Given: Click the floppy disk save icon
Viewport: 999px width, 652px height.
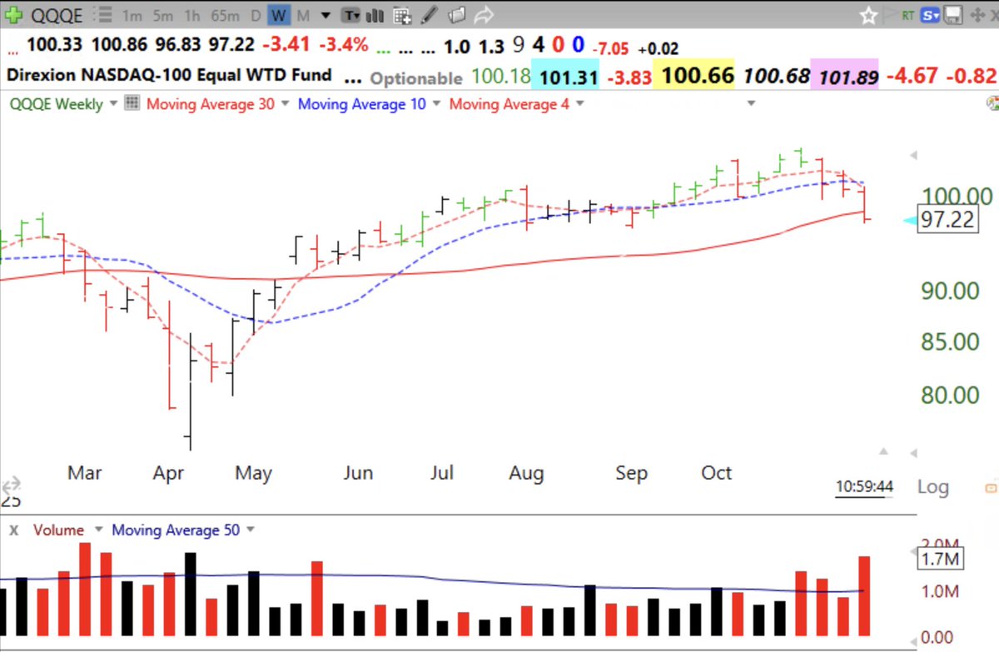Looking at the screenshot, I should click(x=954, y=15).
